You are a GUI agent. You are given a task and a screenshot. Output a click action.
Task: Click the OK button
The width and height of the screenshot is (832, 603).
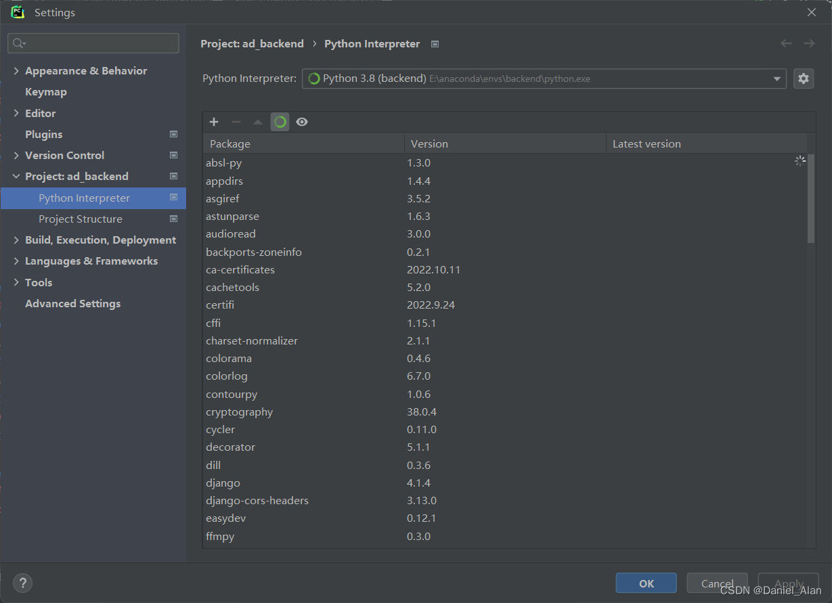pyautogui.click(x=646, y=583)
